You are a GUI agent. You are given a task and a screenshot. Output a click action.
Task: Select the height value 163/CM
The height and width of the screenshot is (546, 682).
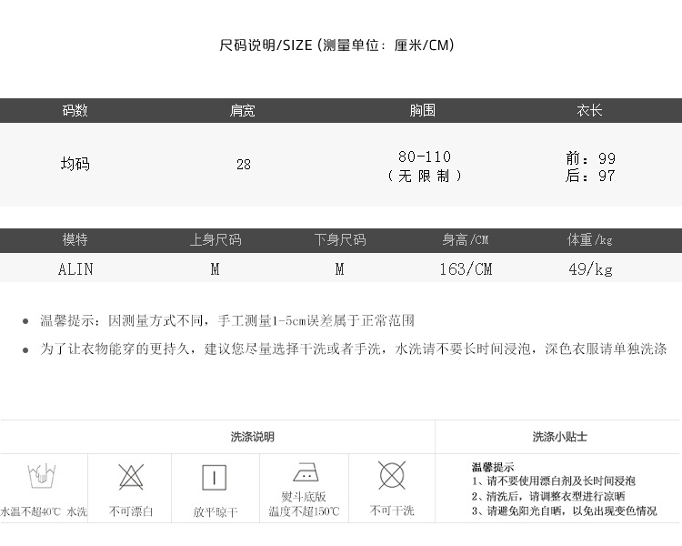coord(465,269)
